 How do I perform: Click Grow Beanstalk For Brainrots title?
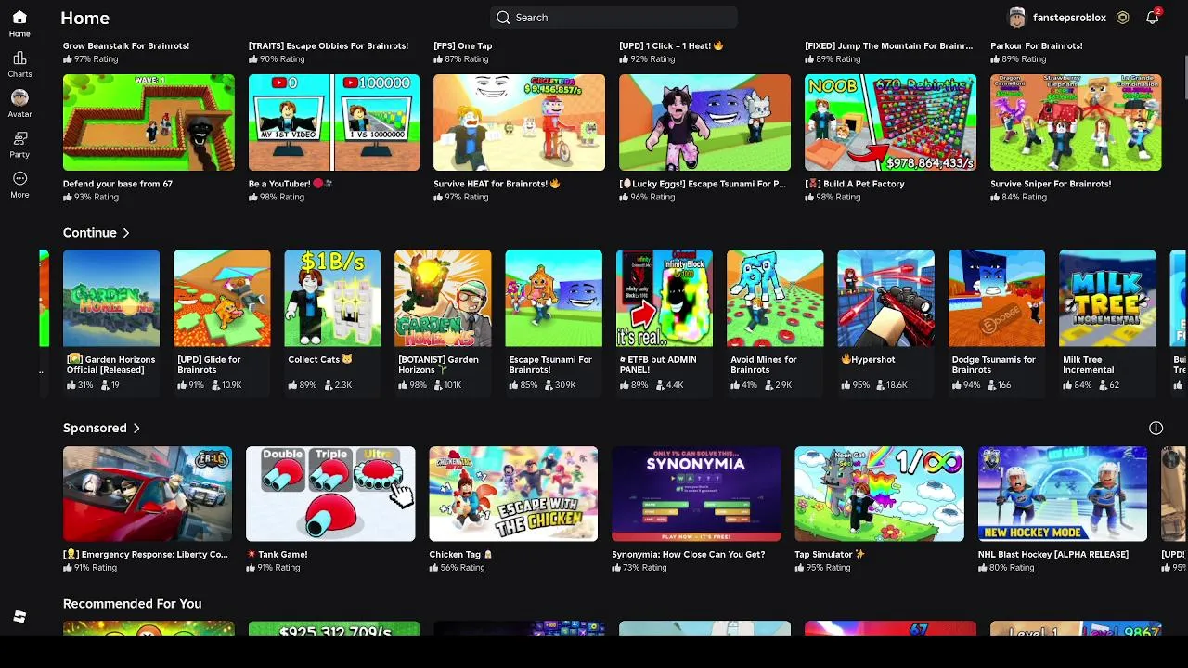click(x=126, y=45)
